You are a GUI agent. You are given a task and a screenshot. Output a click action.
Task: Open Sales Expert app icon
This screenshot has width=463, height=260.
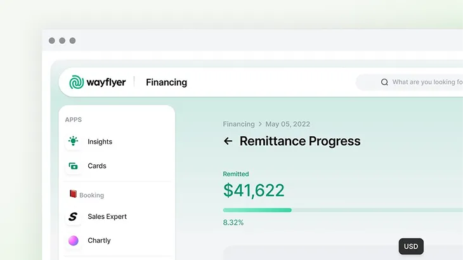click(x=73, y=217)
